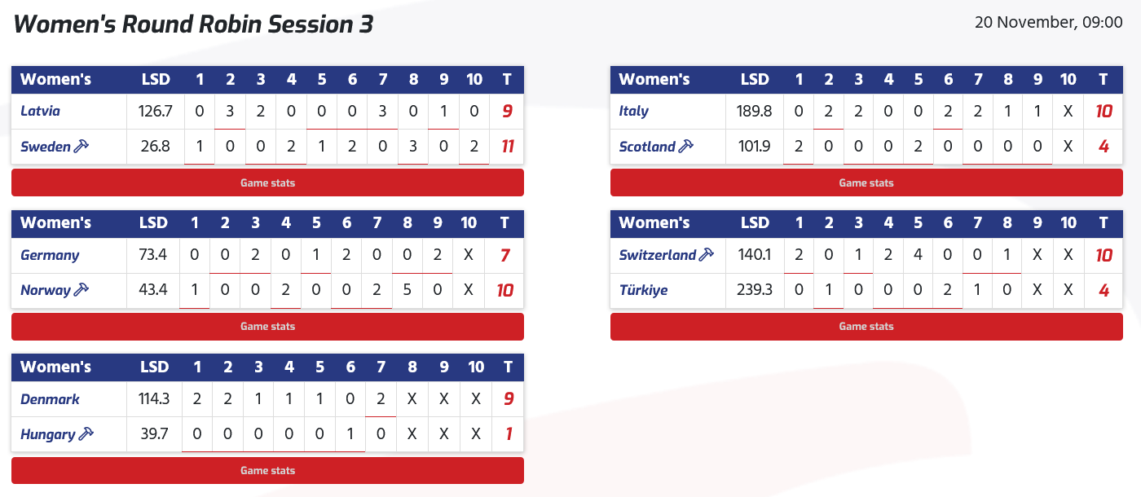
Task: Click the hammer icon next to Hungary
Action: 86,434
